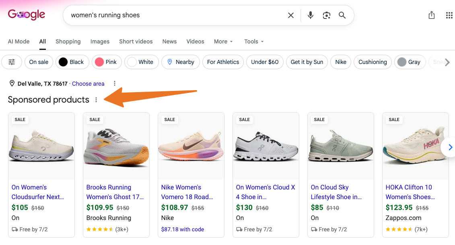This screenshot has width=455, height=245.
Task: Go to Short videos tab
Action: 136,41
